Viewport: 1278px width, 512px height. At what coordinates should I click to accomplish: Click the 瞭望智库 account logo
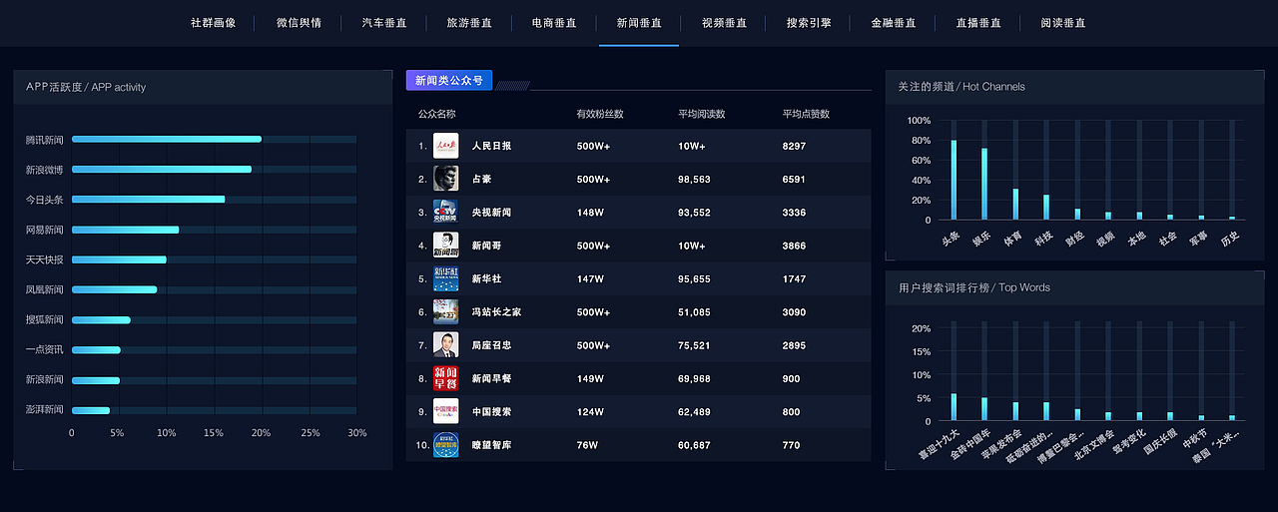[x=445, y=444]
